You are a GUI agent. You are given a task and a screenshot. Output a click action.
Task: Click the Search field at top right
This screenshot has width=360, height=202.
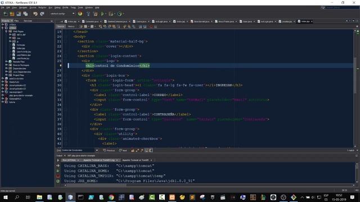click(342, 7)
